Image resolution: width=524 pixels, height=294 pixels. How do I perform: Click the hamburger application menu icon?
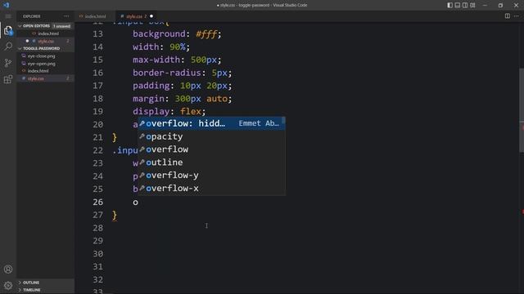pyautogui.click(x=8, y=16)
